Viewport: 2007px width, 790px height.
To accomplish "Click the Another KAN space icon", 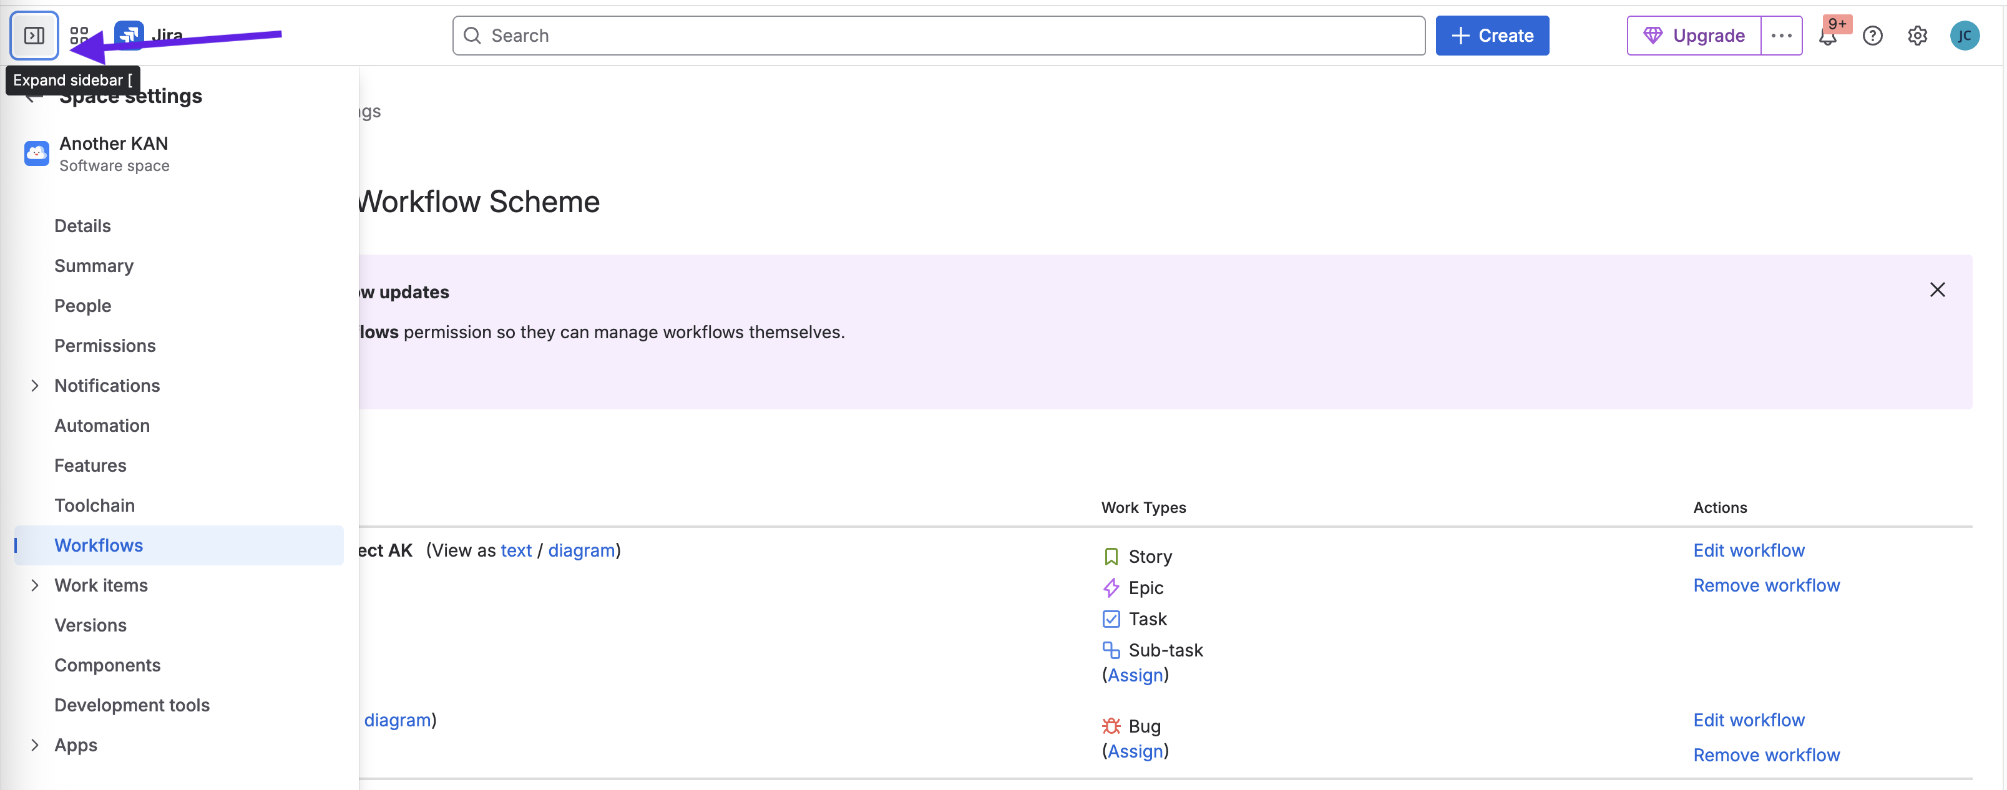I will pos(37,154).
